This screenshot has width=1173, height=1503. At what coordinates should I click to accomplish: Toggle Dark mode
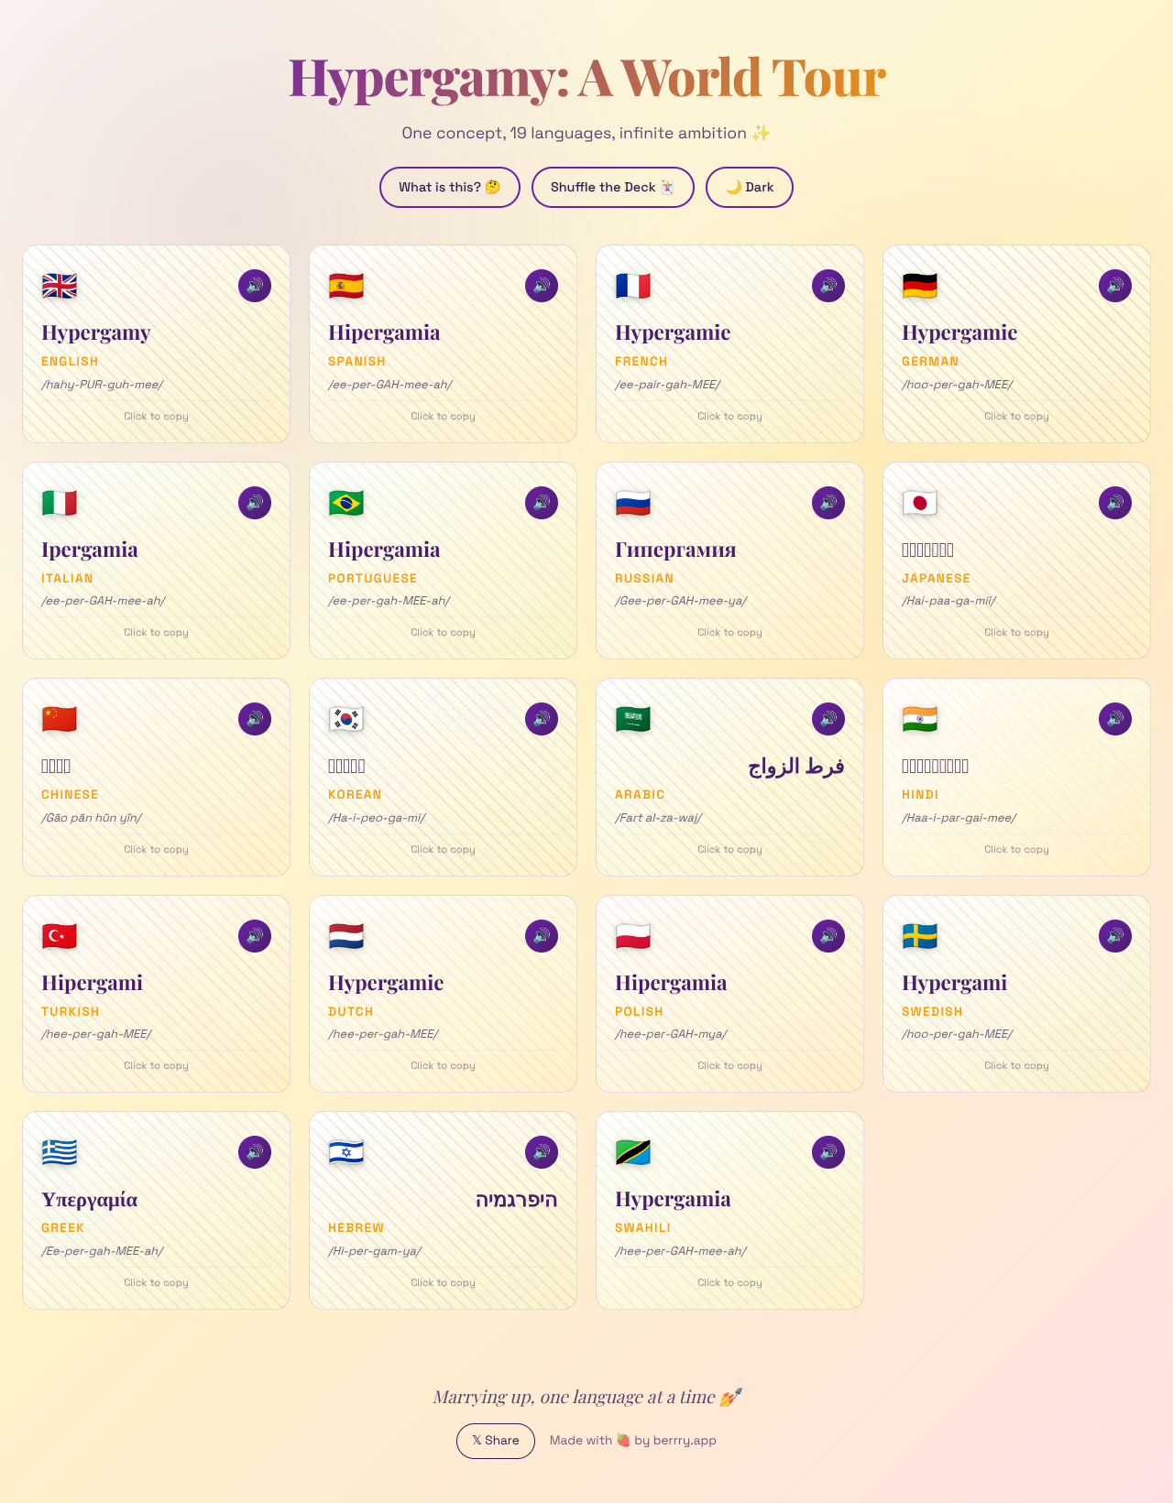click(x=749, y=187)
